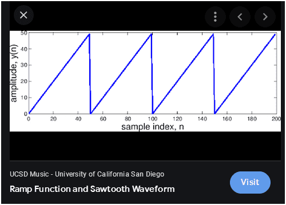
Task: Click the second sawtooth peak near sample 100
Action: point(152,34)
